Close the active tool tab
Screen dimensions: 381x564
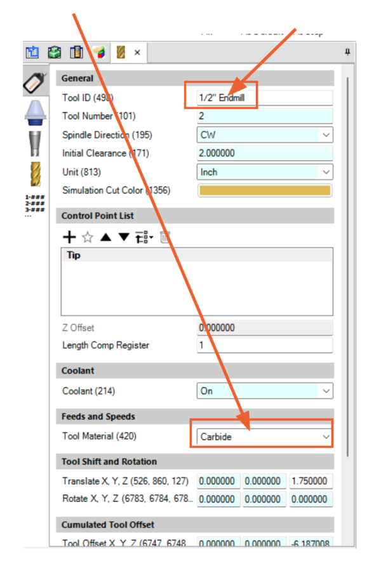coord(137,53)
